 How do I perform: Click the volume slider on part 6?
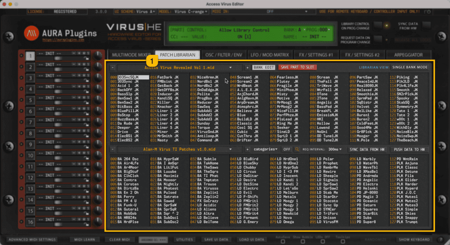58,114
